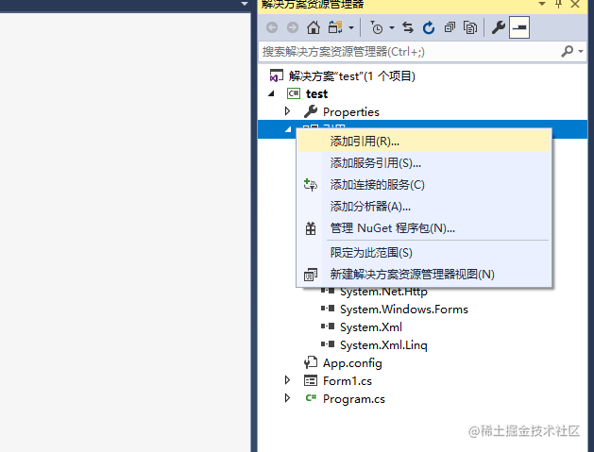Image resolution: width=594 pixels, height=452 pixels.
Task: Go to Home view in Solution Explorer
Action: click(314, 27)
